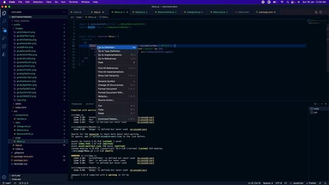Switch to the App.js editor tab
This screenshot has height=185, width=329.
pyautogui.click(x=97, y=12)
